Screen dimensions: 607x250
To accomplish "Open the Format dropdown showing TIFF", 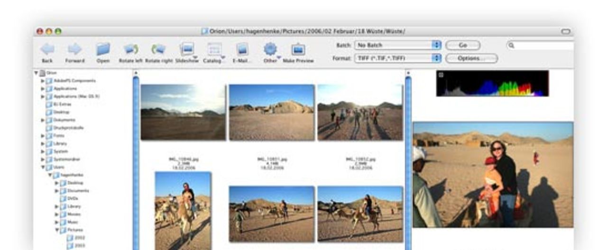I will (398, 58).
